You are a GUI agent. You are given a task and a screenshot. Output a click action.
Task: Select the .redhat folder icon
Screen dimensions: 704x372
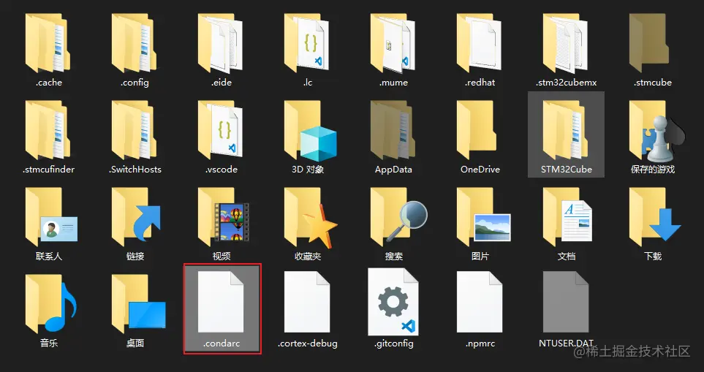[479, 44]
